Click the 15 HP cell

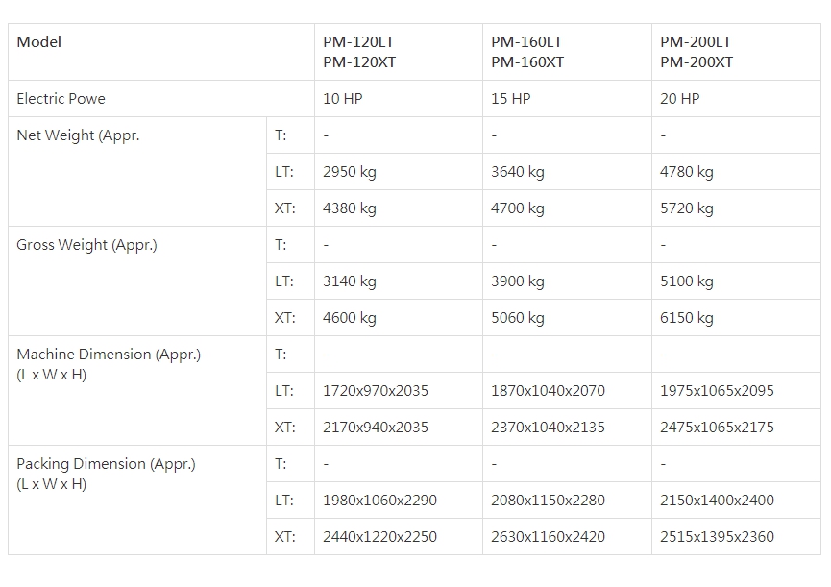pyautogui.click(x=567, y=99)
